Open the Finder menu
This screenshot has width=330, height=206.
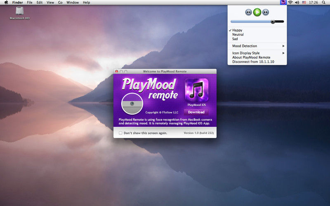click(17, 2)
